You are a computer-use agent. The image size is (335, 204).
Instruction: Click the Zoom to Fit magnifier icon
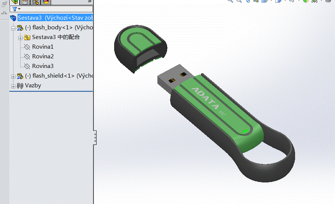pos(230,1)
